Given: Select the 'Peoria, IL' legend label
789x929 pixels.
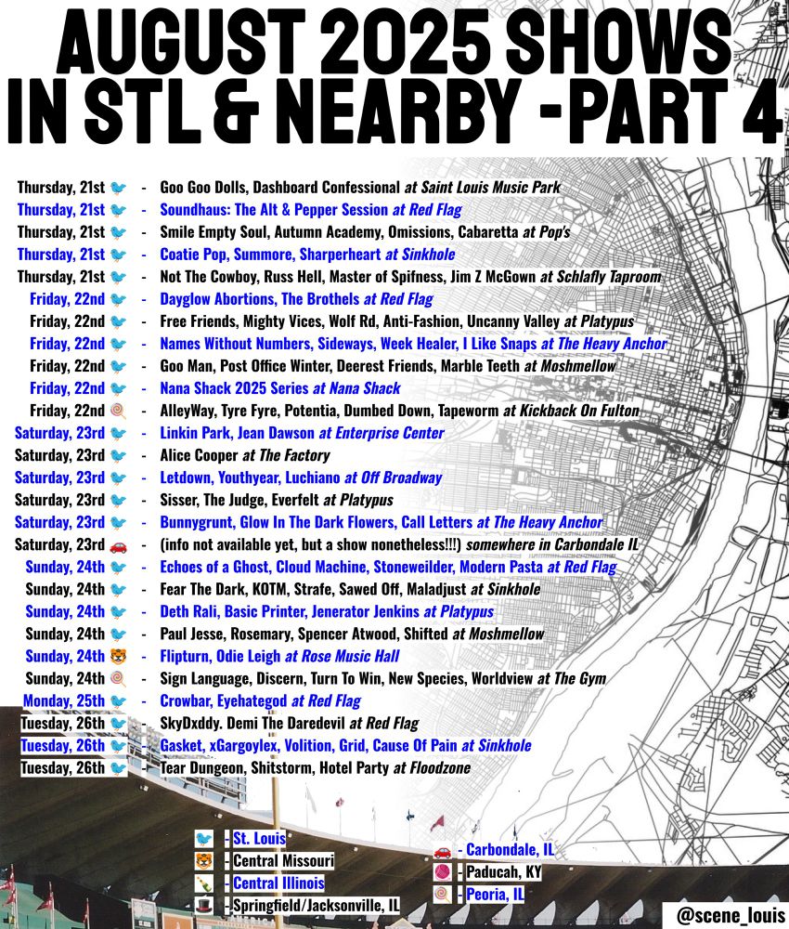Looking at the screenshot, I should (496, 894).
